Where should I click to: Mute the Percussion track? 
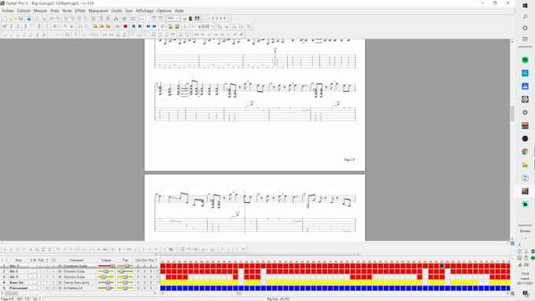[35, 288]
